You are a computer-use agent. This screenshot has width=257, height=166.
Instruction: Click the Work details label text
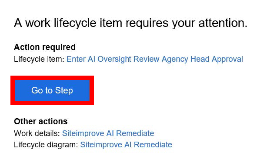37,133
